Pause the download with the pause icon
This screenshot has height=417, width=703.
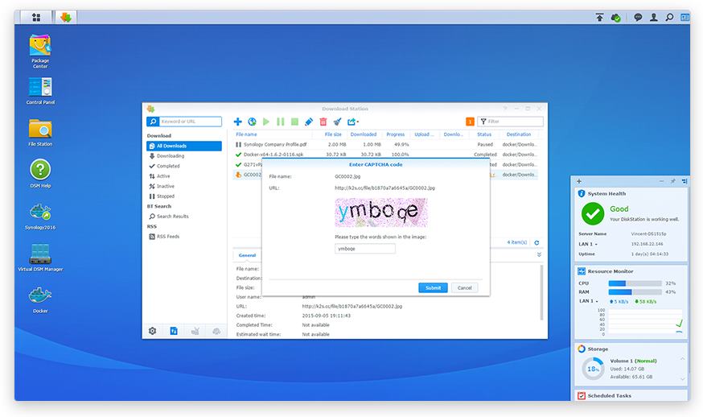point(281,122)
